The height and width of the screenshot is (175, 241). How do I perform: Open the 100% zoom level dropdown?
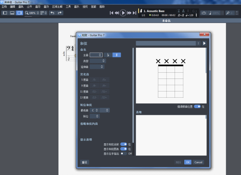click(34, 13)
